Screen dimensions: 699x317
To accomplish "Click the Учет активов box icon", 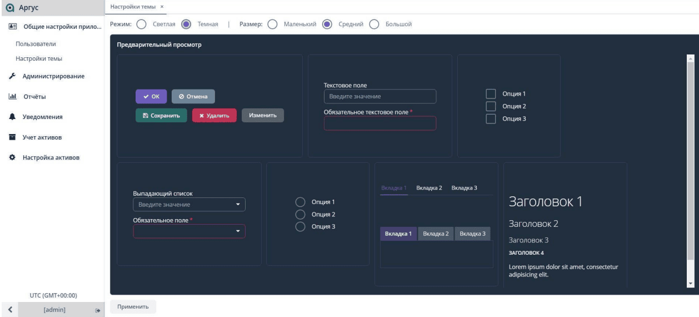I will [x=12, y=137].
